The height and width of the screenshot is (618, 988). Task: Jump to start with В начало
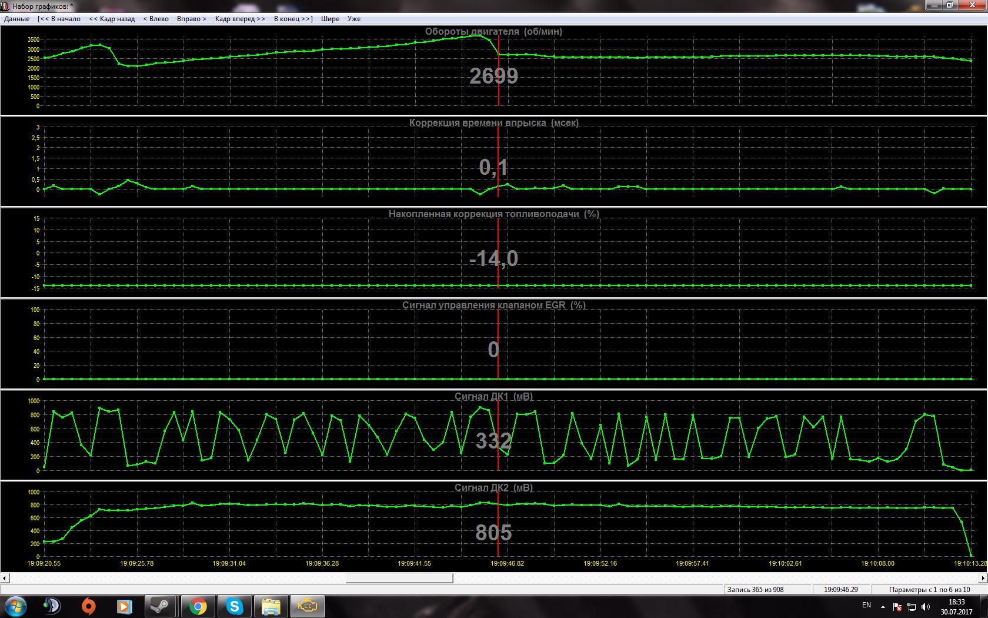point(59,19)
